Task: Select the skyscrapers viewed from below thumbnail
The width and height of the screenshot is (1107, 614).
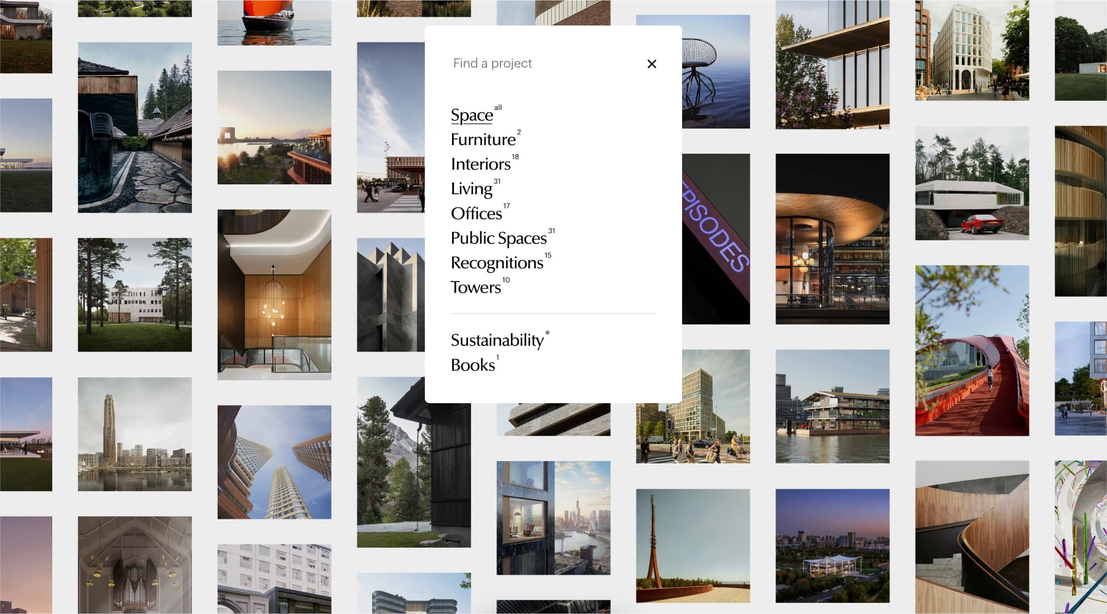Action: pos(274,462)
